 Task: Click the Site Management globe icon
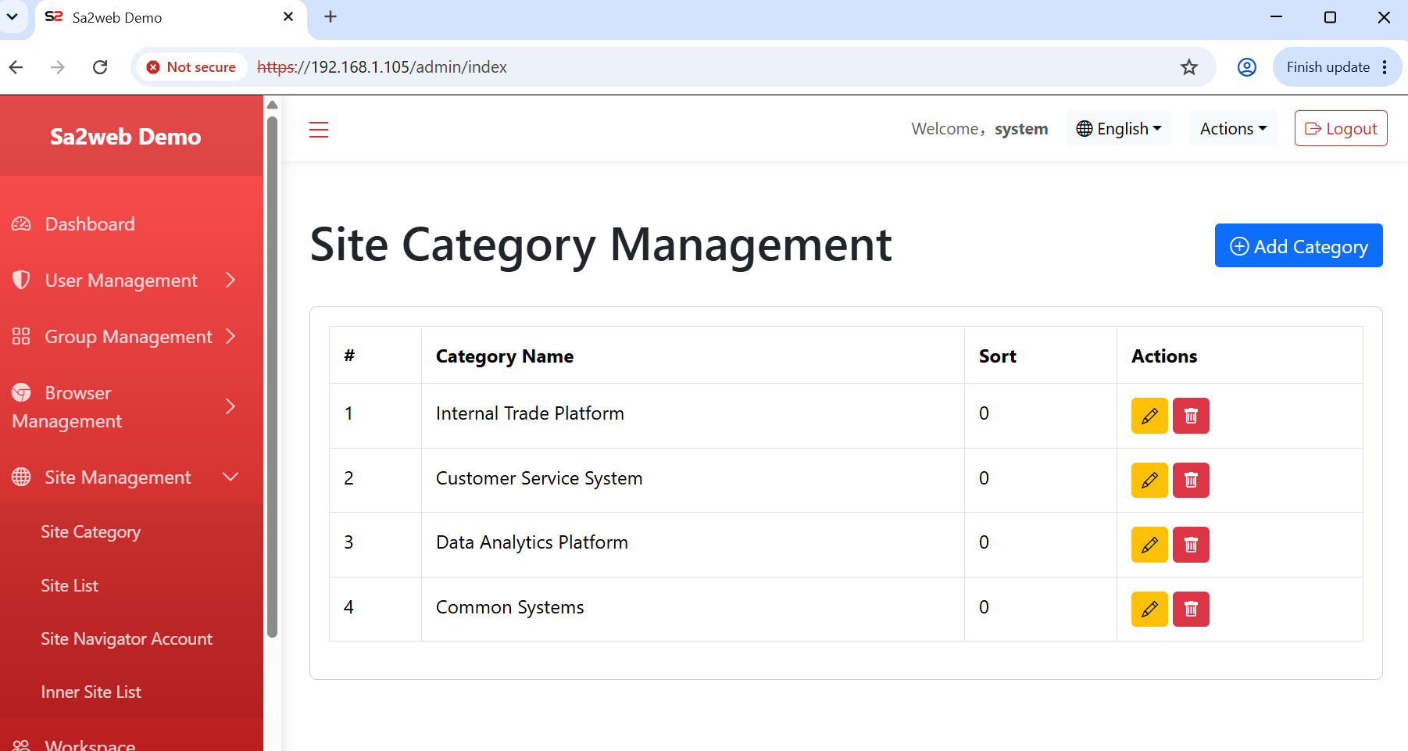21,477
